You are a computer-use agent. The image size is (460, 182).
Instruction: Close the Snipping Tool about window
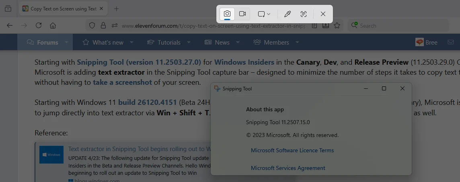point(402,88)
